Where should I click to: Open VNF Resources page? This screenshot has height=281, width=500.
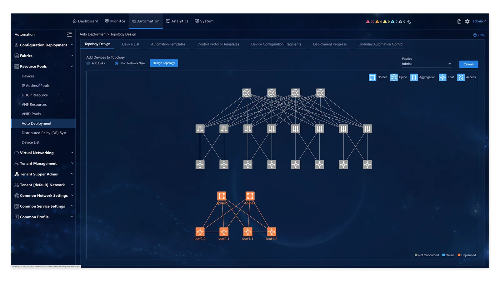pos(34,105)
